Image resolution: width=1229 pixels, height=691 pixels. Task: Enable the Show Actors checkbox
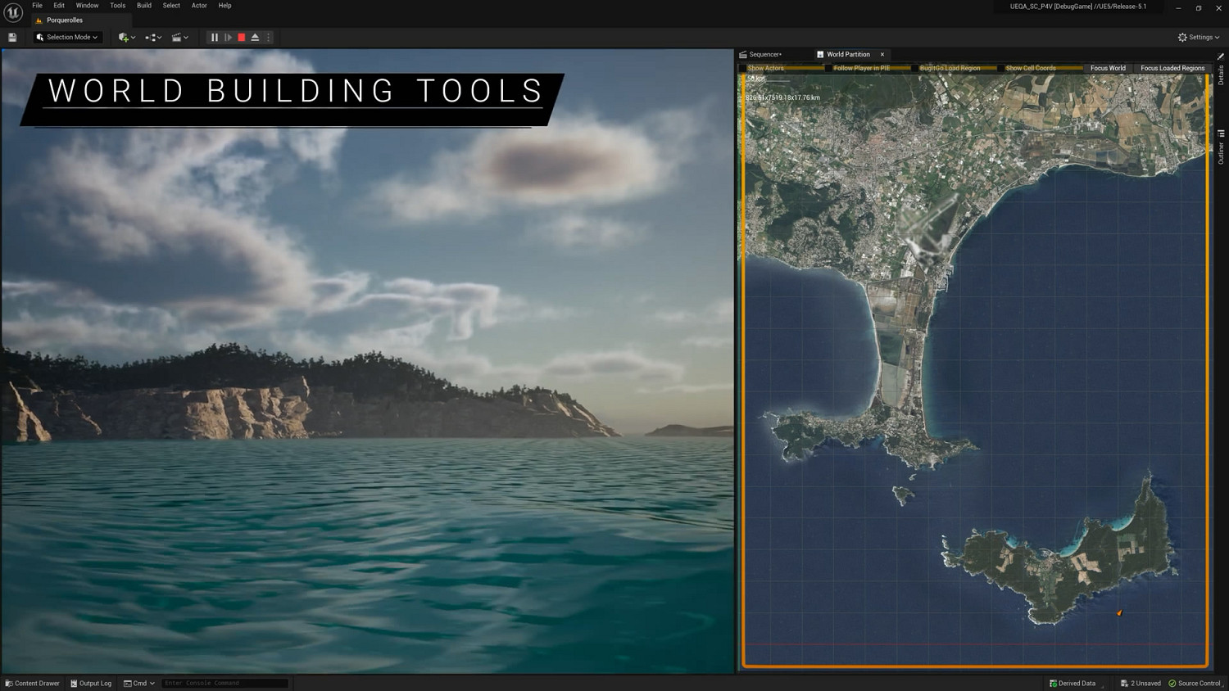pyautogui.click(x=743, y=69)
